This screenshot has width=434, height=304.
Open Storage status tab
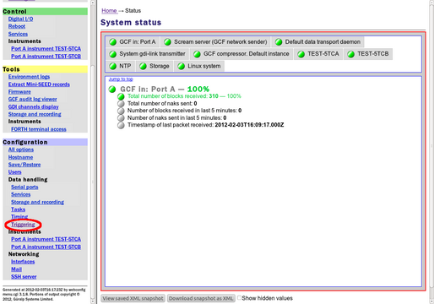[x=155, y=66]
